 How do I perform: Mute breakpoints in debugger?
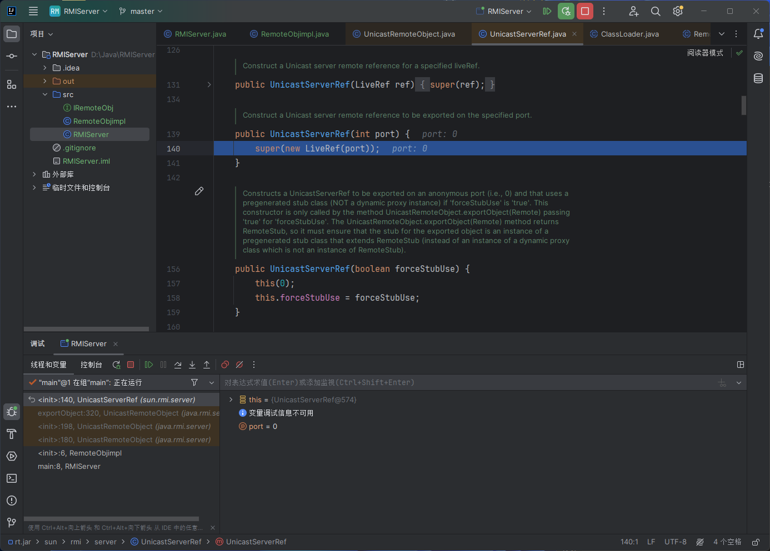(x=239, y=365)
